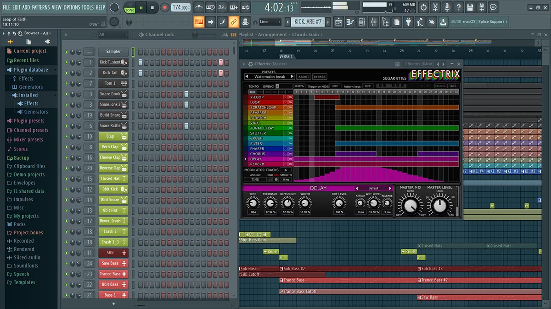Open the chat bubble icon in top toolbar
This screenshot has width=551, height=309.
pos(493,7)
